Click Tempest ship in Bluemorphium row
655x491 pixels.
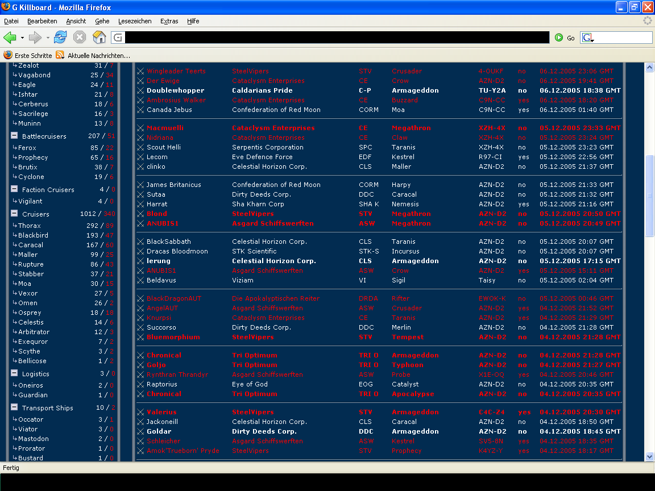(408, 337)
